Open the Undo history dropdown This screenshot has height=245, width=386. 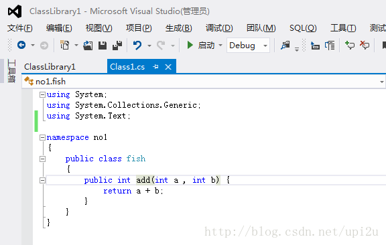149,46
